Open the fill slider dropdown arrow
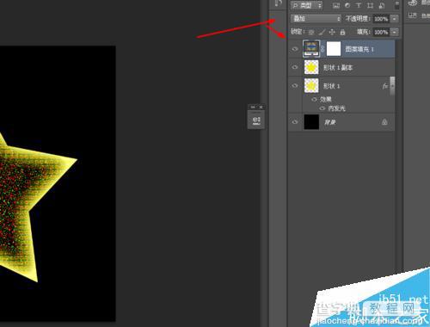This screenshot has width=430, height=327. tap(395, 32)
